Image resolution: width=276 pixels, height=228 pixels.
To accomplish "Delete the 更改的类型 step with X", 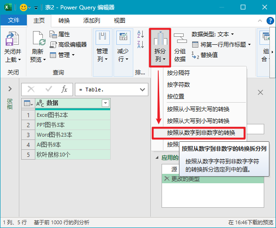I will tap(167, 179).
